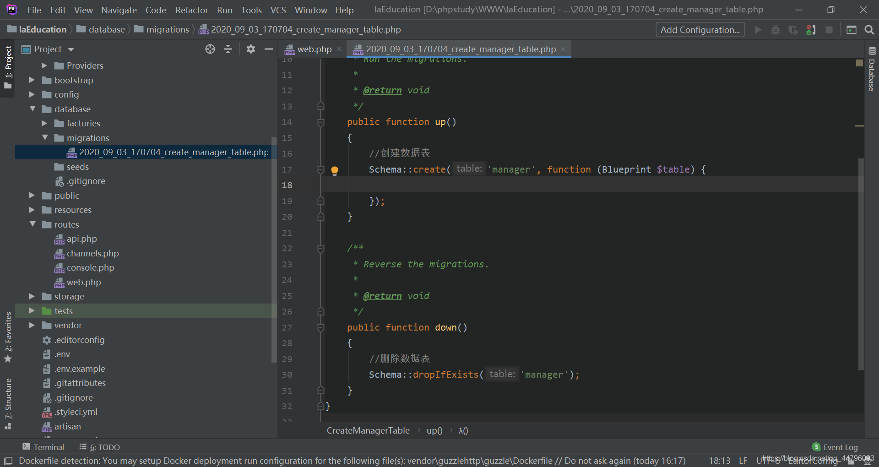Image resolution: width=879 pixels, height=467 pixels.
Task: Open the Terminal tool window
Action: tap(43, 447)
